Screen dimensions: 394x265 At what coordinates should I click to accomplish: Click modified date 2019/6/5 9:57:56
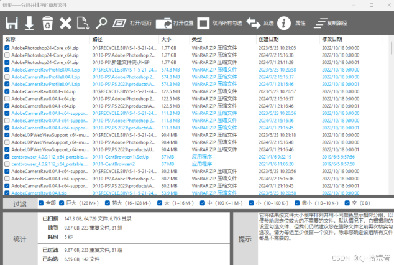[338, 157]
